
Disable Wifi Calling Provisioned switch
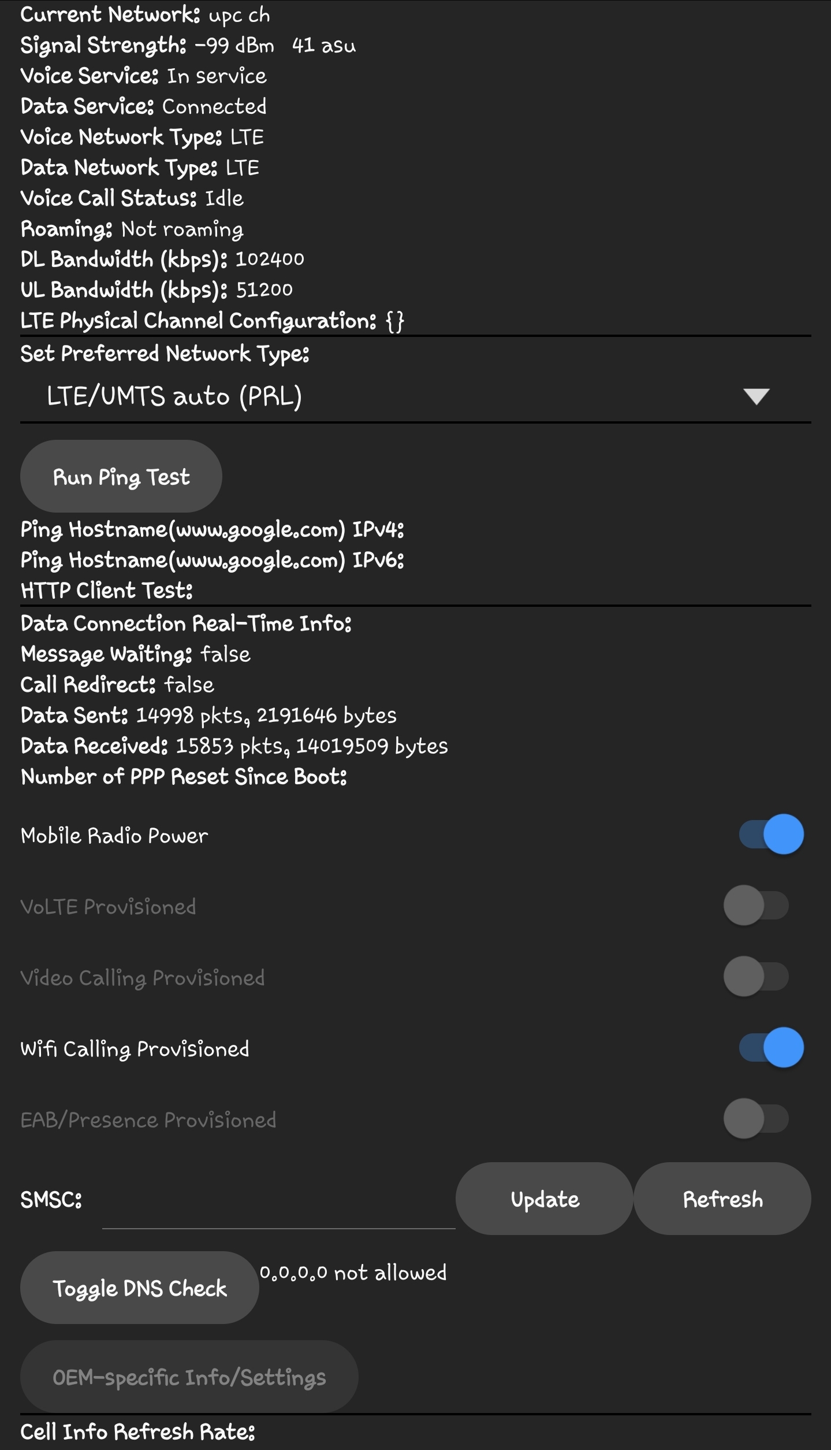coord(771,1048)
